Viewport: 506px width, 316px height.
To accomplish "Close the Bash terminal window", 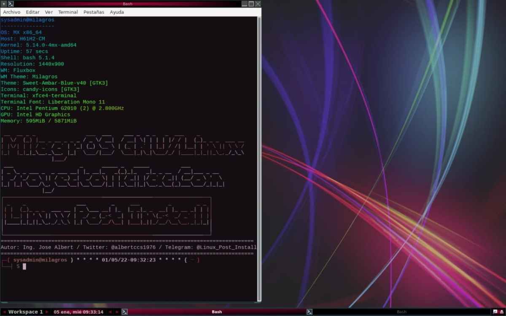I will point(258,4).
